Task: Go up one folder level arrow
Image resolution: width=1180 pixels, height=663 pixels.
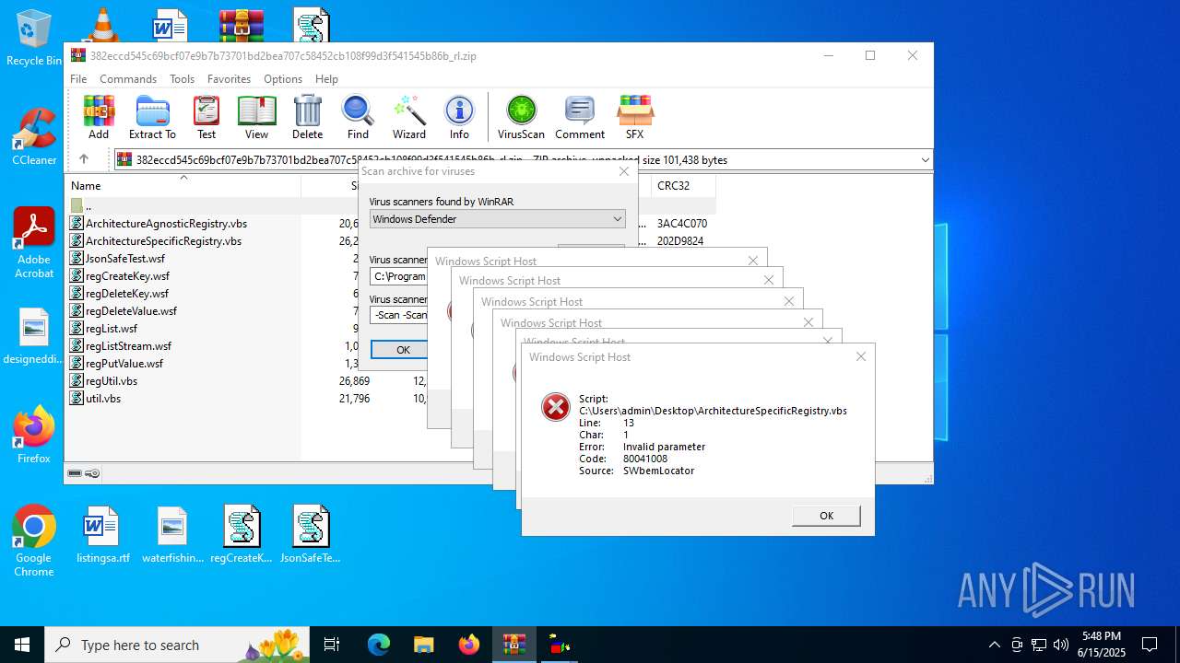Action: [83, 159]
